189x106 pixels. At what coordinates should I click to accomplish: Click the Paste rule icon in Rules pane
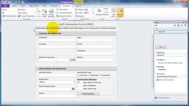point(182,25)
